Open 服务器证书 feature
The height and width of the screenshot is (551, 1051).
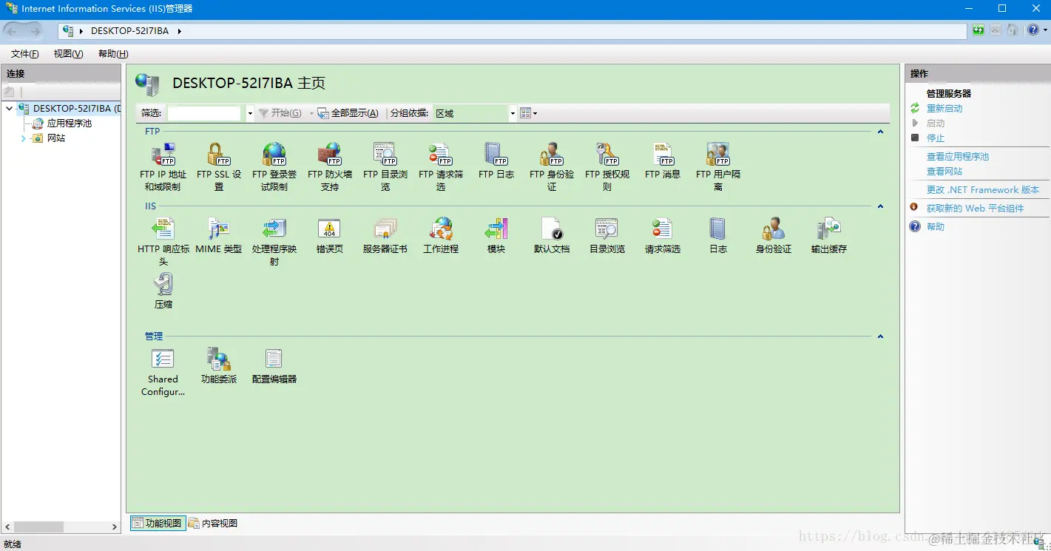click(385, 236)
